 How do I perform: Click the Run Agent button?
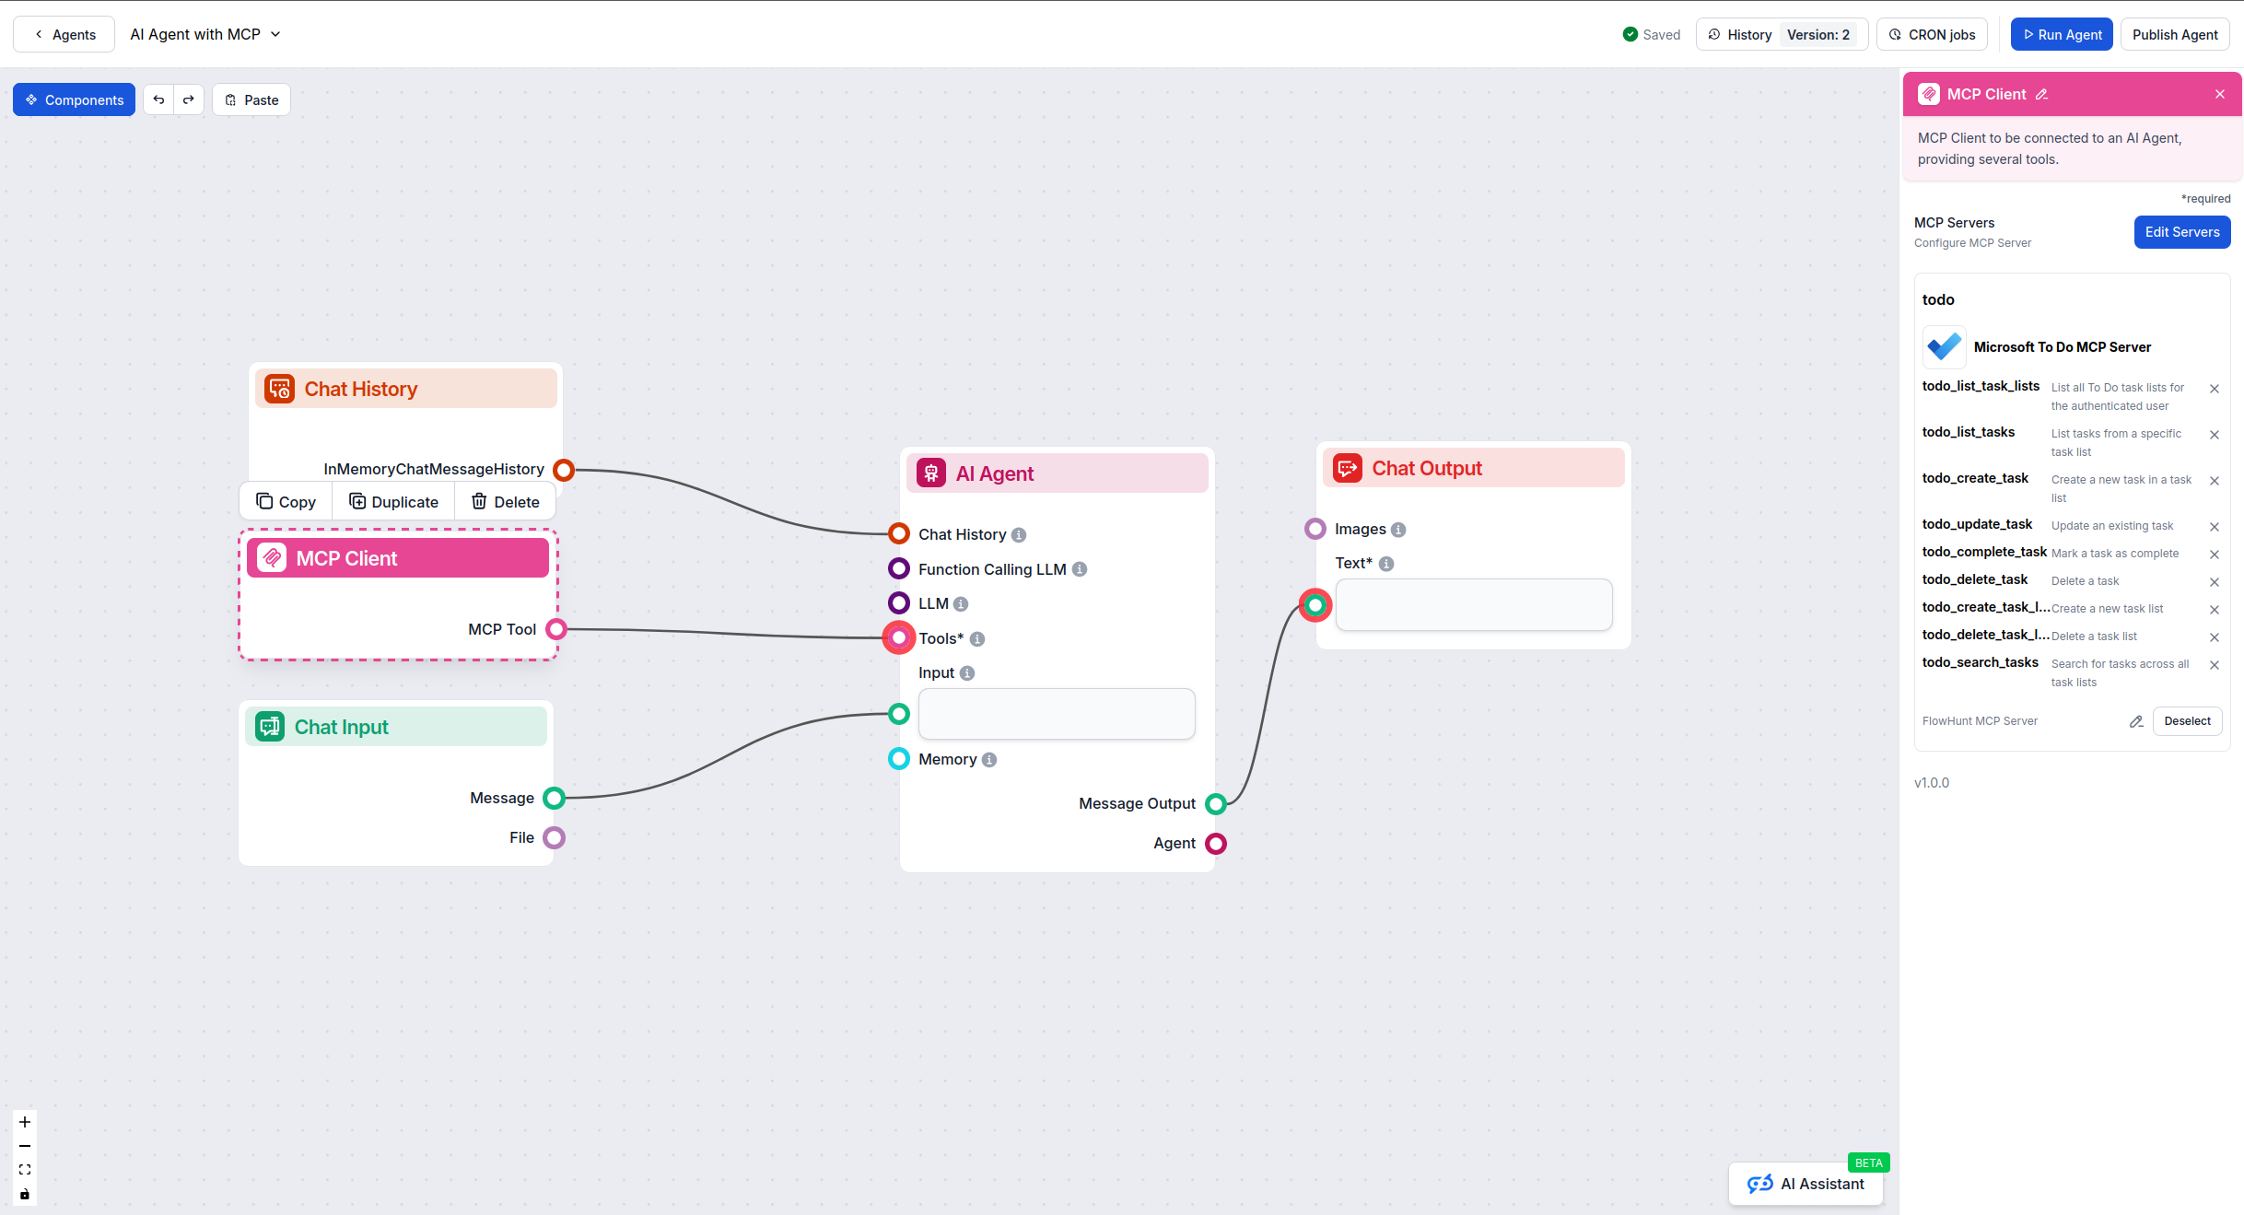click(x=2061, y=34)
